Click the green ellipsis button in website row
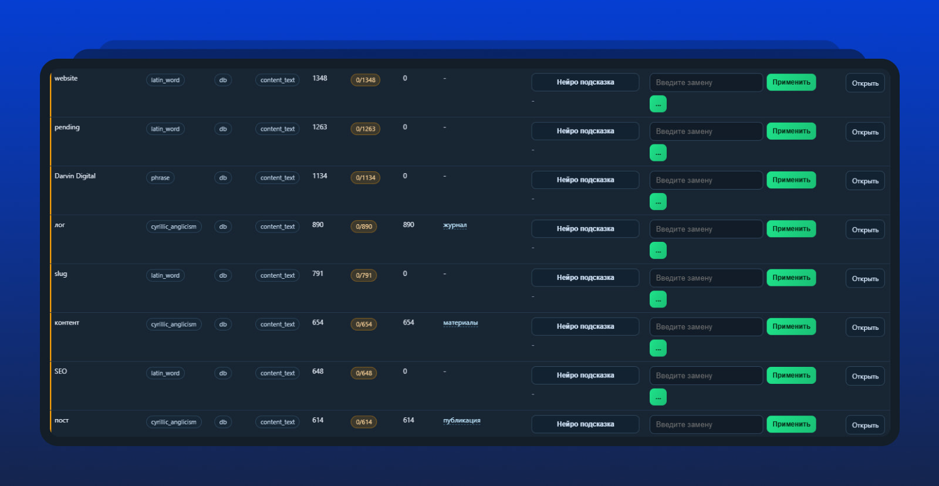 tap(658, 104)
